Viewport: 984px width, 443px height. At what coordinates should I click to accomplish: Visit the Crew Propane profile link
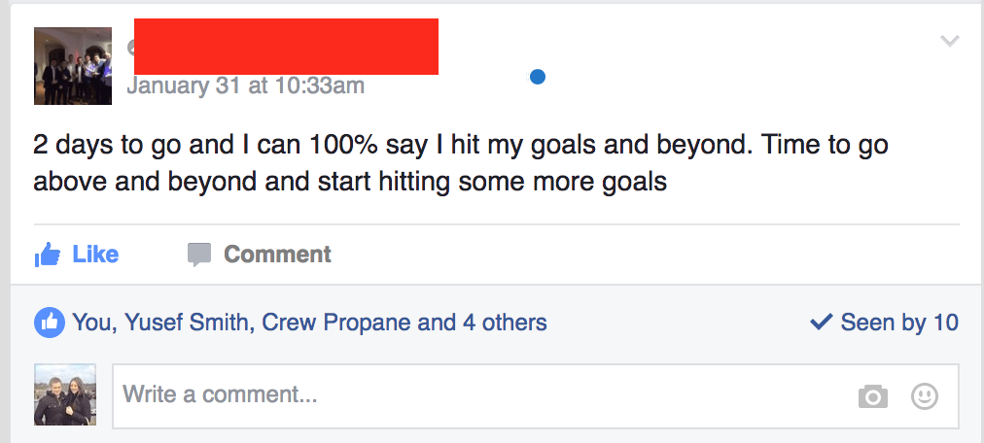click(336, 323)
